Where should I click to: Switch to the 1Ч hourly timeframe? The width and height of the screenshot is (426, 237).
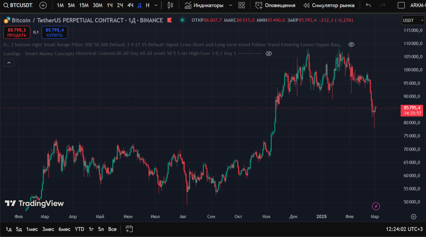(110, 5)
